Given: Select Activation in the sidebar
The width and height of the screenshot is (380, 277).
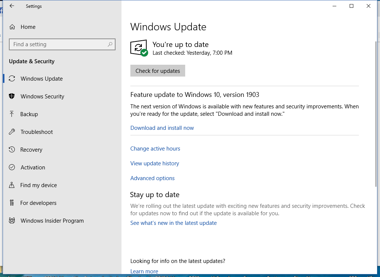Looking at the screenshot, I should (x=62, y=167).
